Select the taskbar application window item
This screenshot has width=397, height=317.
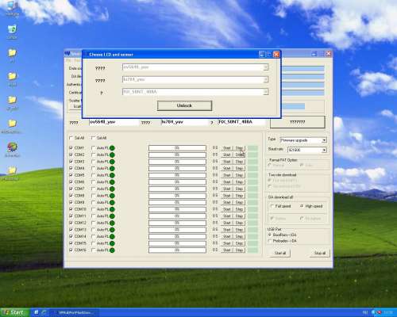tap(73, 312)
